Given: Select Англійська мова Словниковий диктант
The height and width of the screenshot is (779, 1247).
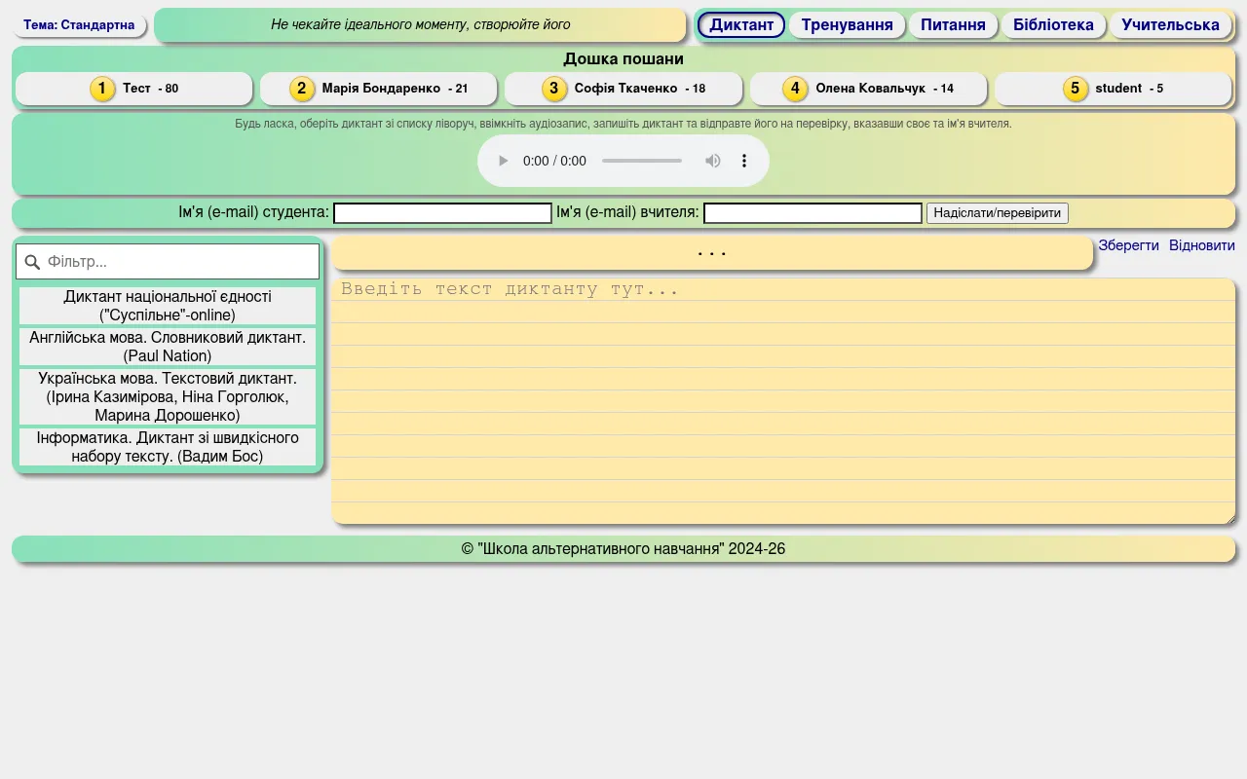Looking at the screenshot, I should (x=168, y=347).
